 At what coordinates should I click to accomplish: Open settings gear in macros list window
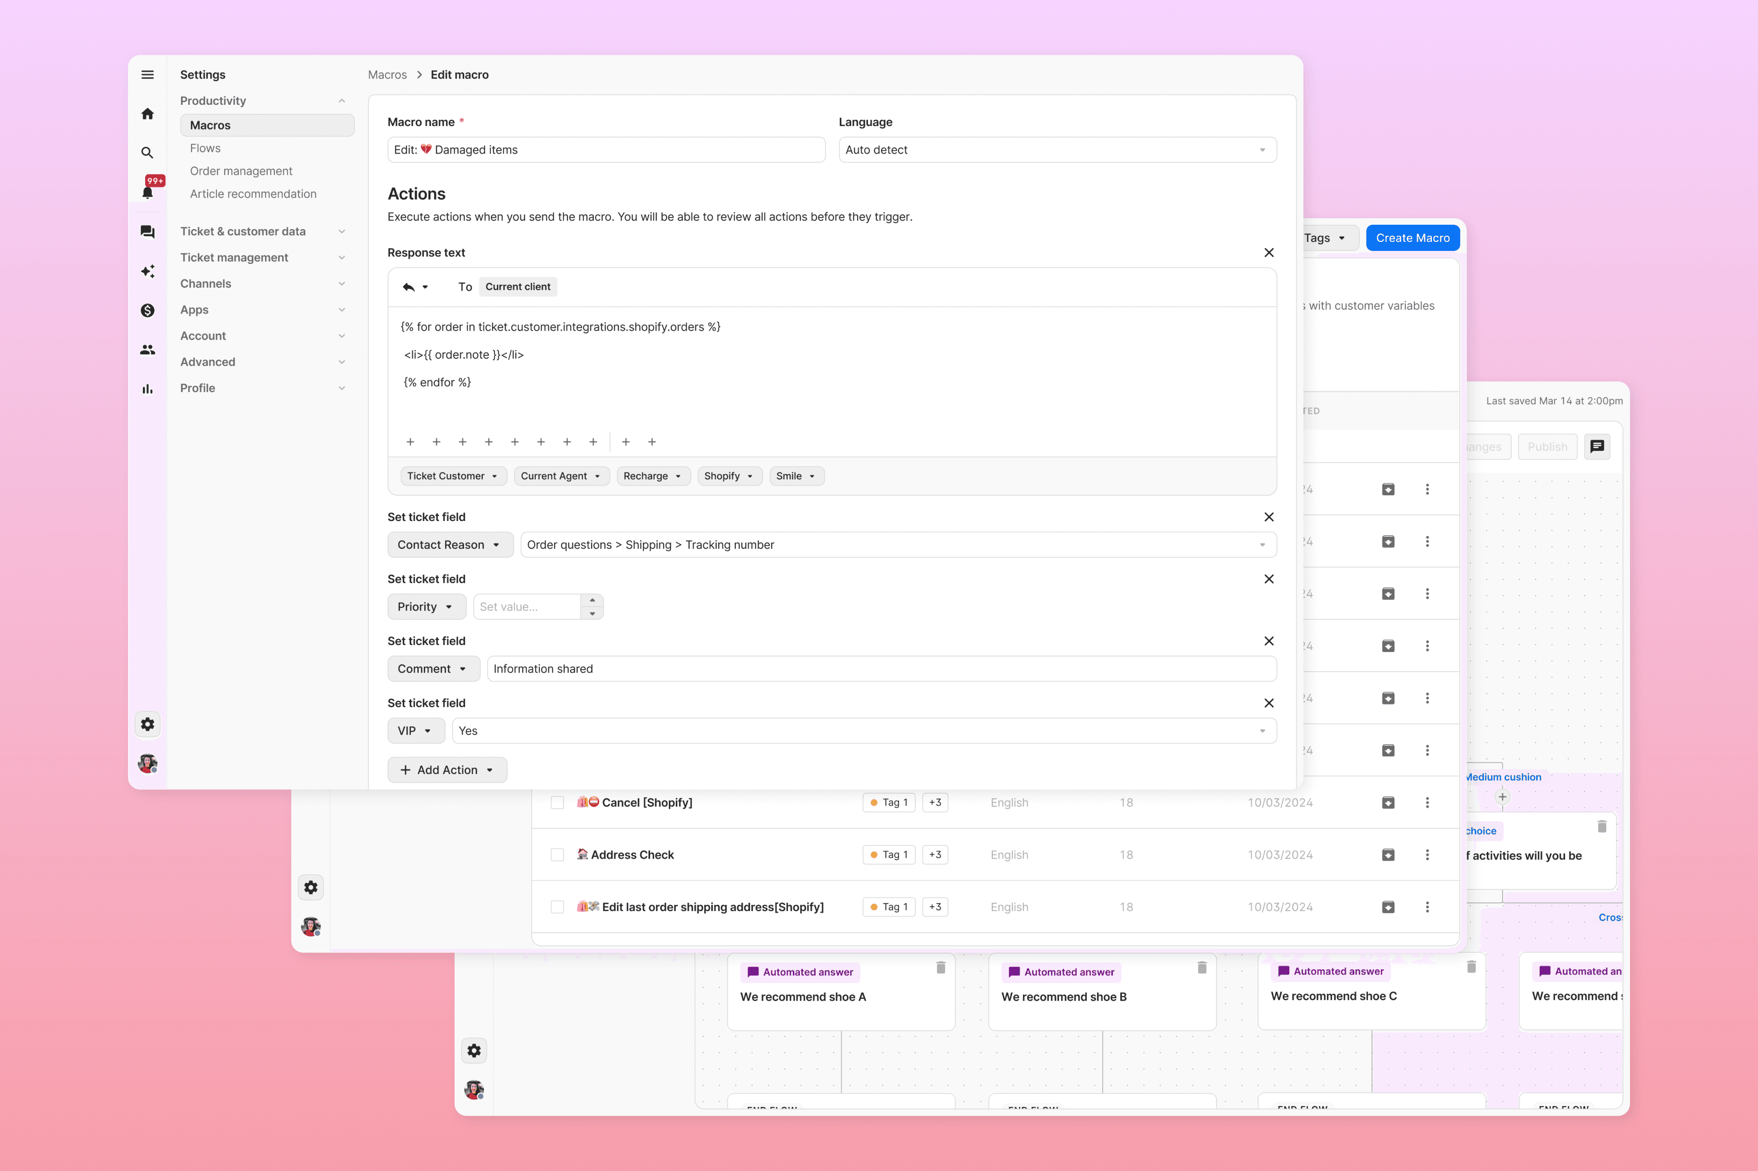point(310,887)
